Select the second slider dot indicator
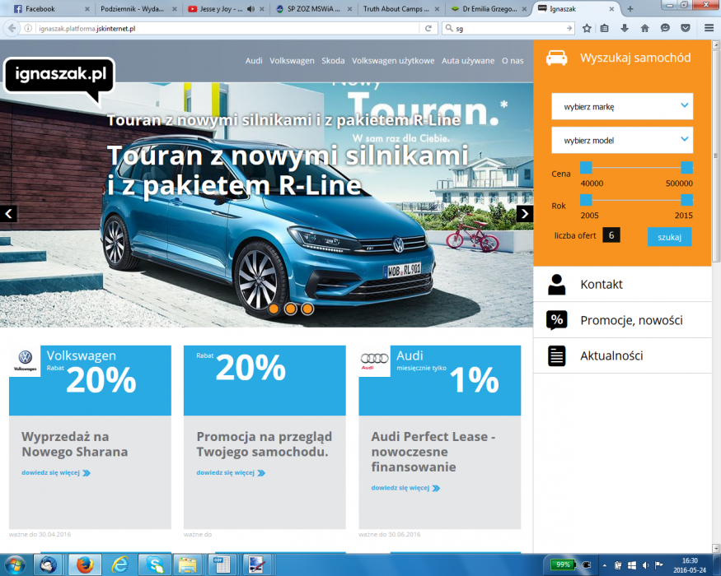The height and width of the screenshot is (576, 721). click(291, 309)
